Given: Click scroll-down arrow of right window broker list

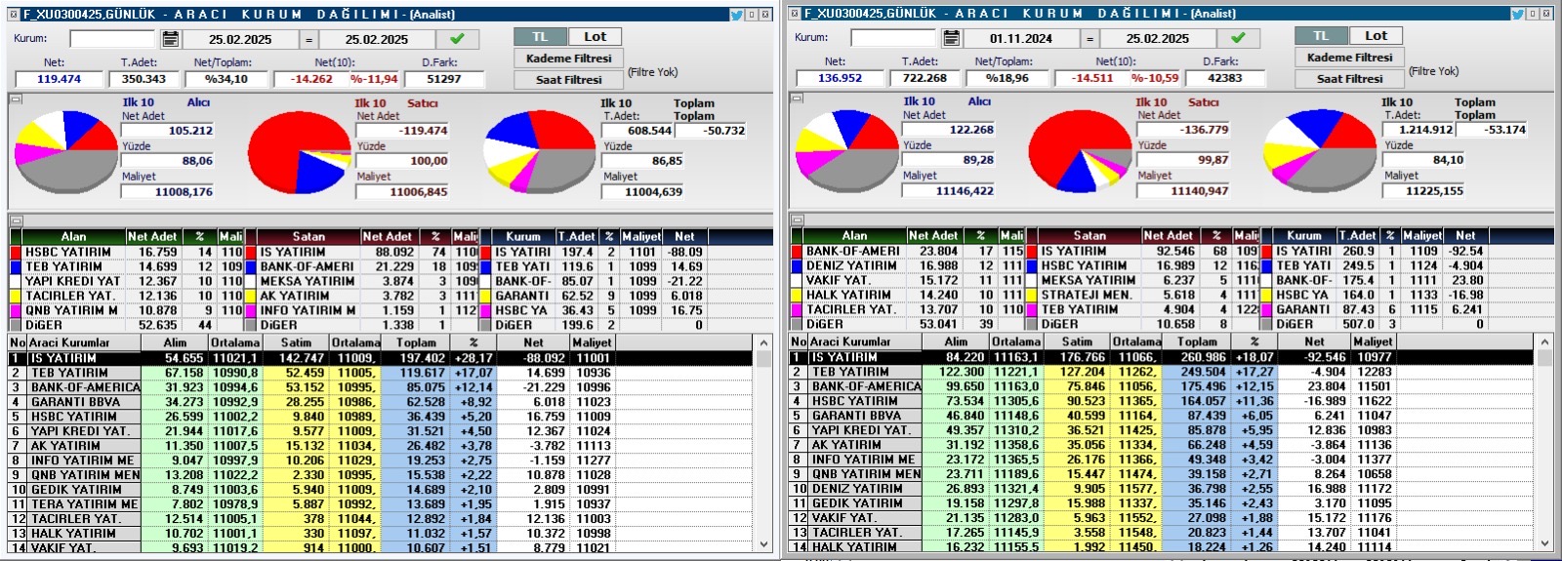Looking at the screenshot, I should [x=1544, y=543].
